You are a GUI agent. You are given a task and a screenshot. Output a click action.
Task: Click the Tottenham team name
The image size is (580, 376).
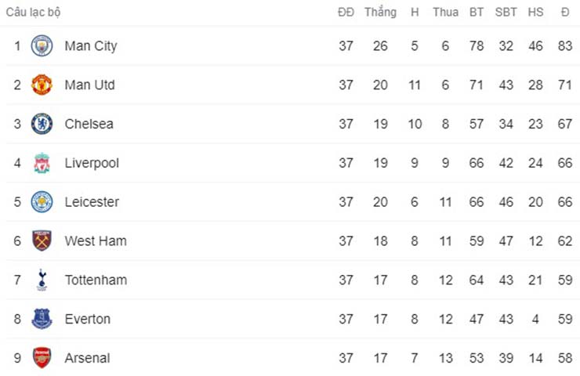pos(96,280)
